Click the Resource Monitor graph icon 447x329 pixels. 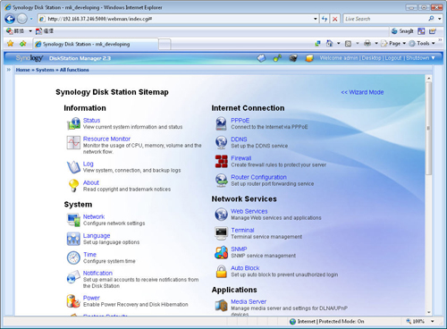73,142
